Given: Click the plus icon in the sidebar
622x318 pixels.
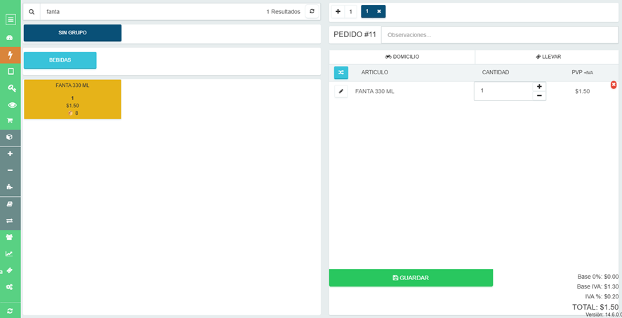Looking at the screenshot, I should point(10,153).
